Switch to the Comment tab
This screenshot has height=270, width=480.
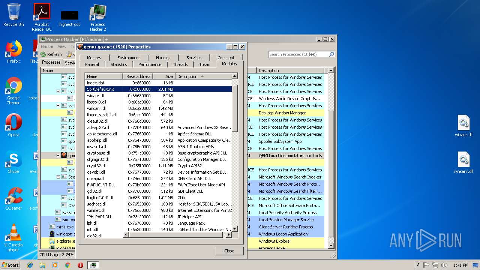pos(226,58)
